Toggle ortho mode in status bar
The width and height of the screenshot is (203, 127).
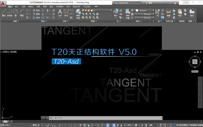point(56,125)
